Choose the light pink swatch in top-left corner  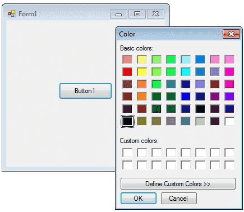point(127,59)
